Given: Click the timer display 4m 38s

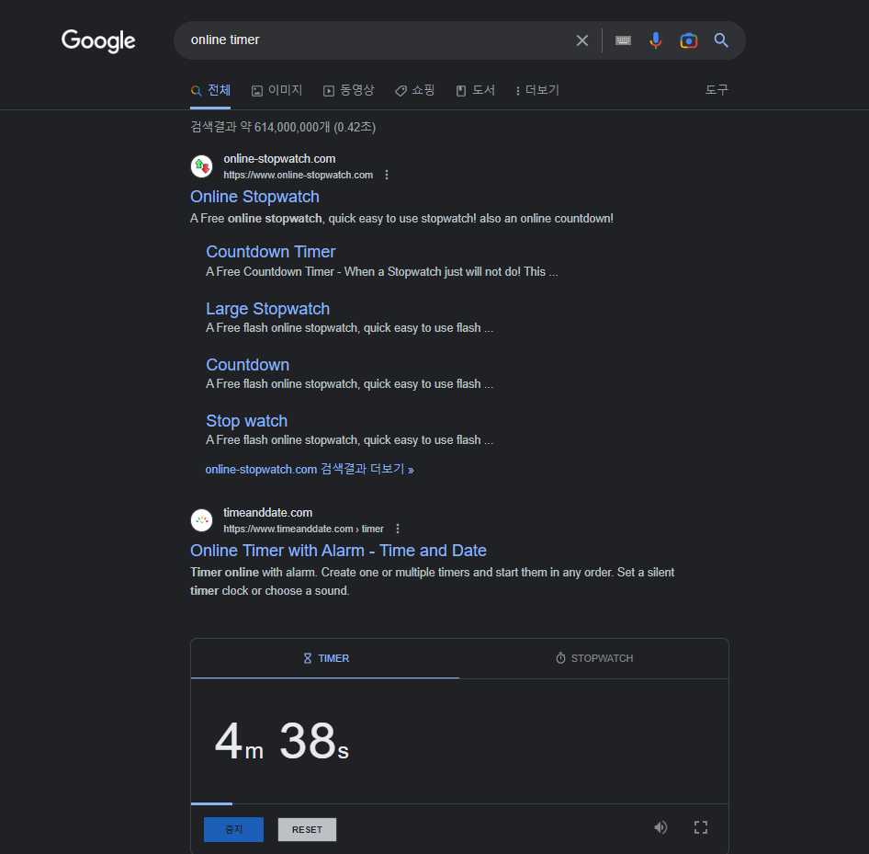Looking at the screenshot, I should click(281, 741).
